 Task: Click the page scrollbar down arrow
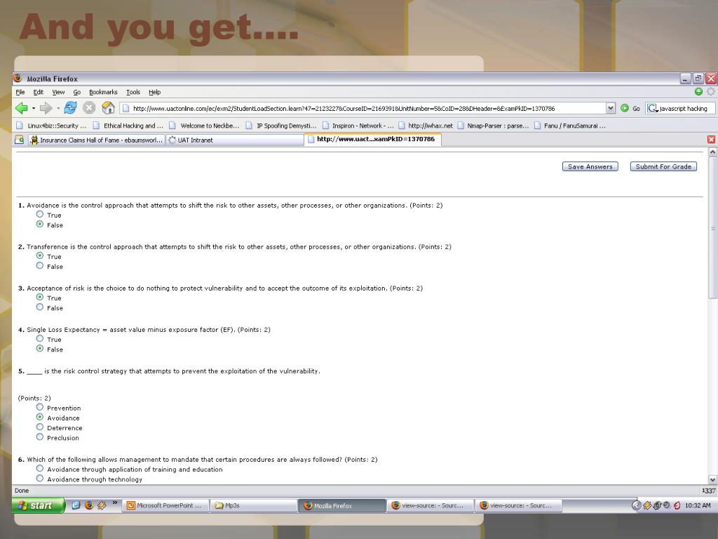pyautogui.click(x=712, y=479)
